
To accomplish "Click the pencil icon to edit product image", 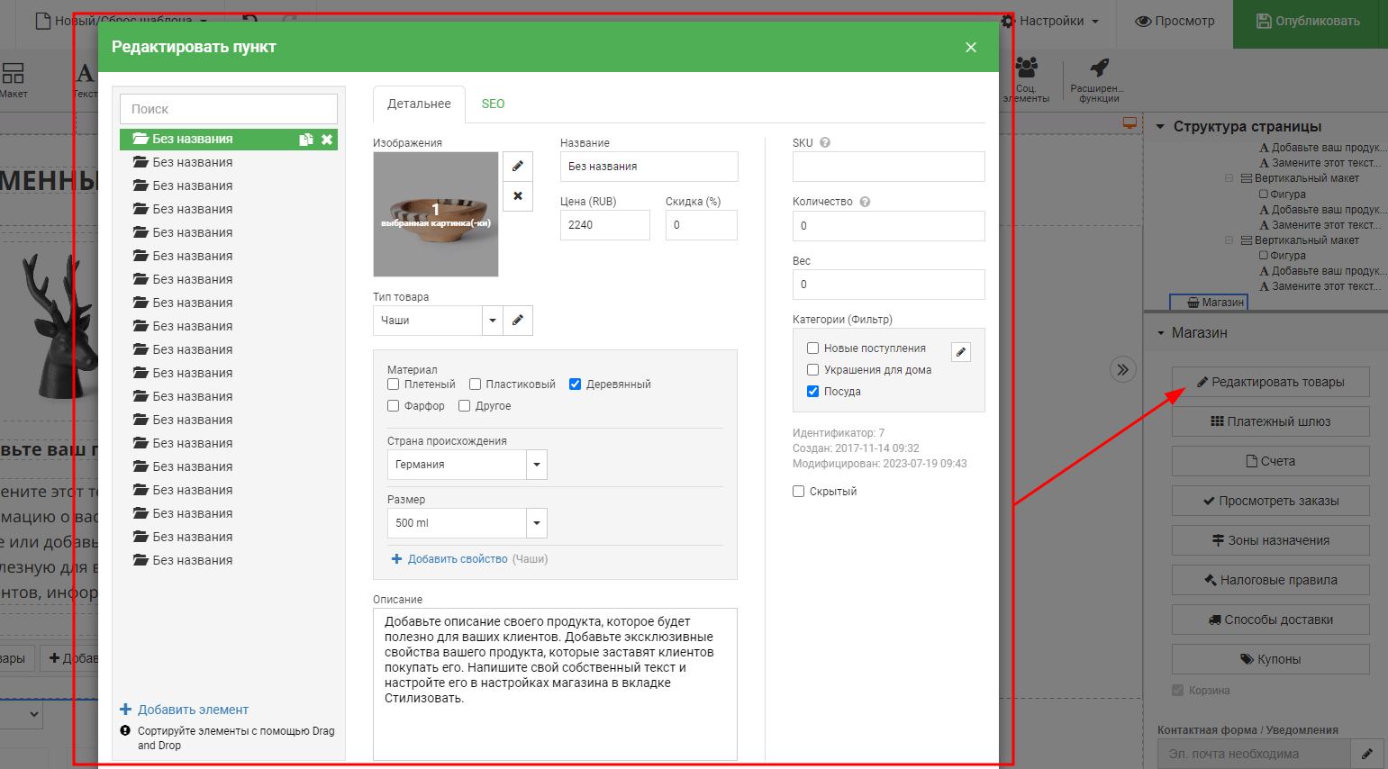I will tap(518, 167).
